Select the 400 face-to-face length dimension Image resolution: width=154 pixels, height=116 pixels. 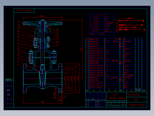[43, 102]
